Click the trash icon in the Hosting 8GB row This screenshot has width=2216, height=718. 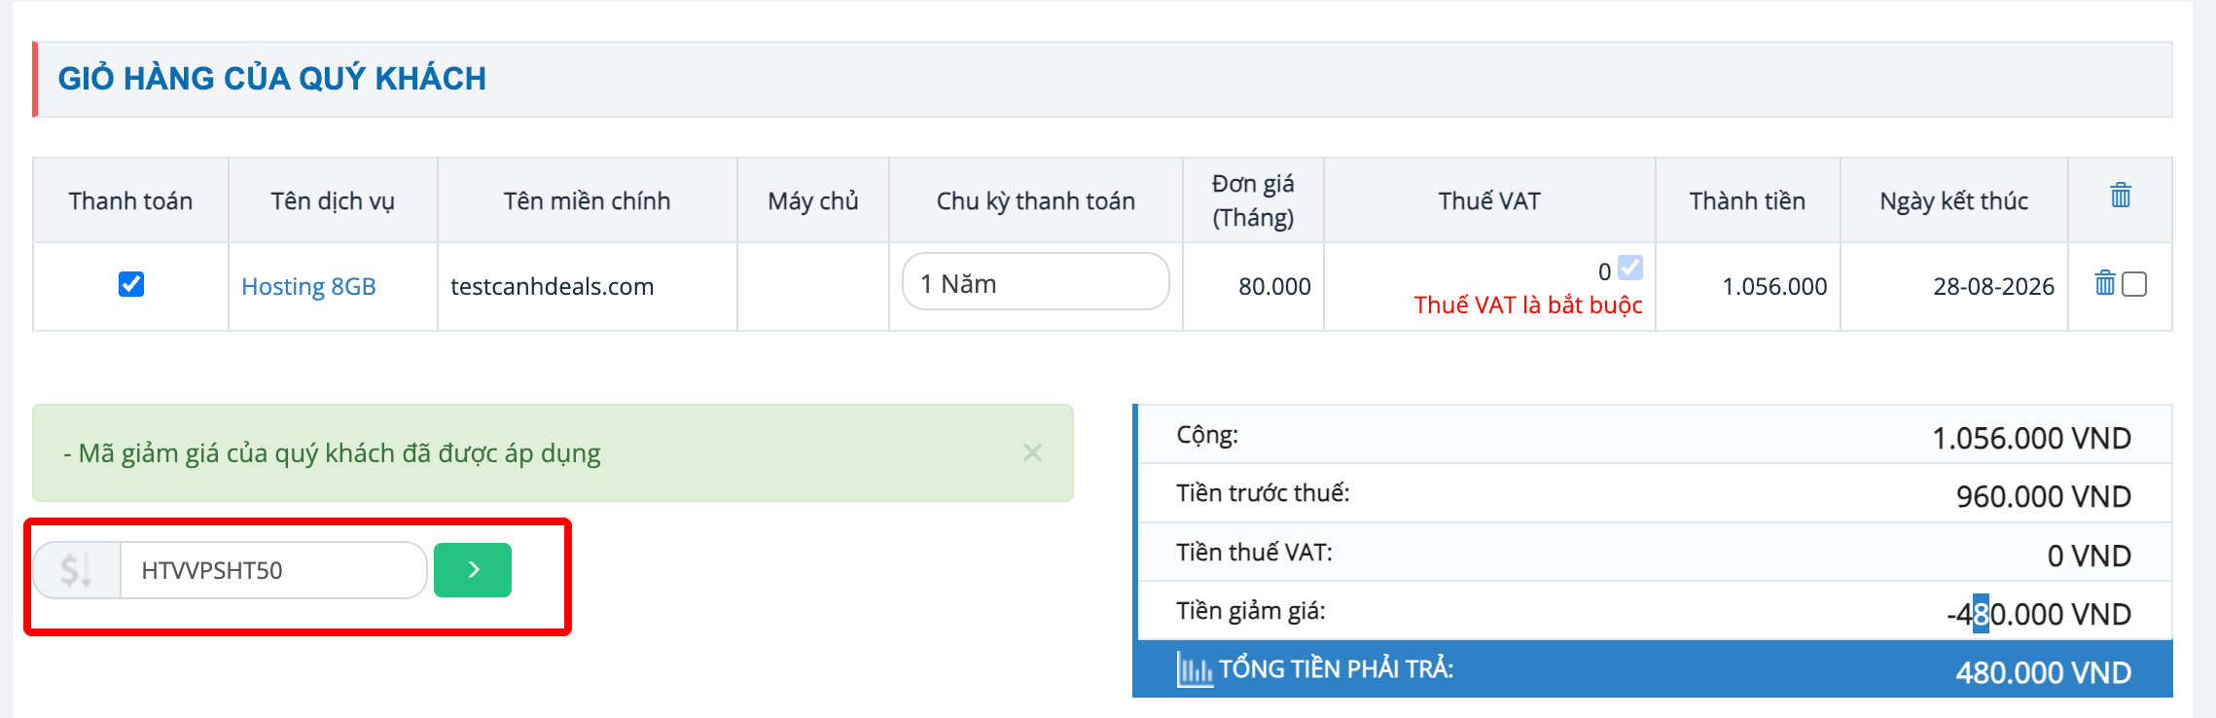2105,283
